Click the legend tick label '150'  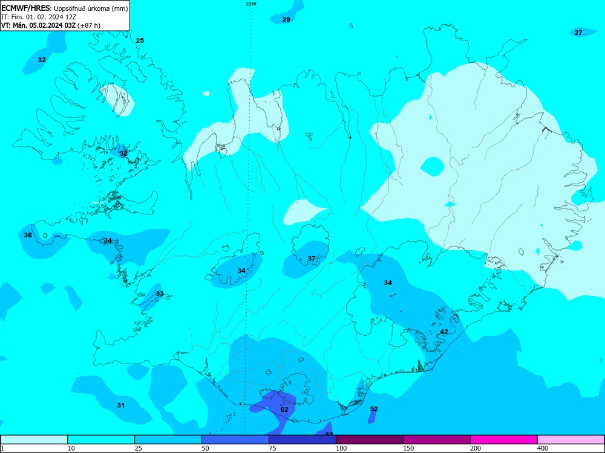408,448
